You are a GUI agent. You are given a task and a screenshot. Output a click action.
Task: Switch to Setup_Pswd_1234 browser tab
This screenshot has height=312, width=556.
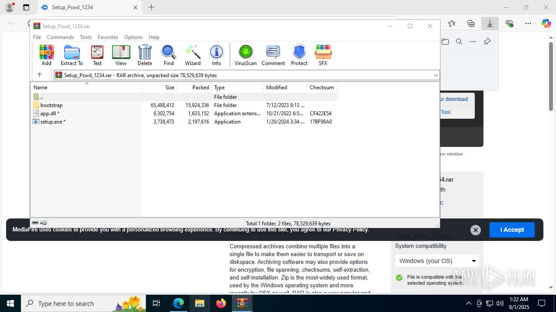(89, 7)
